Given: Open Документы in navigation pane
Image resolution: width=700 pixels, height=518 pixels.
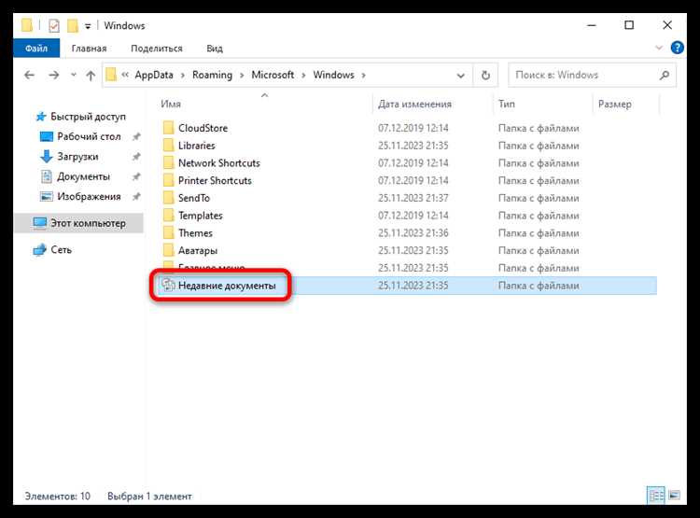Looking at the screenshot, I should pos(83,176).
